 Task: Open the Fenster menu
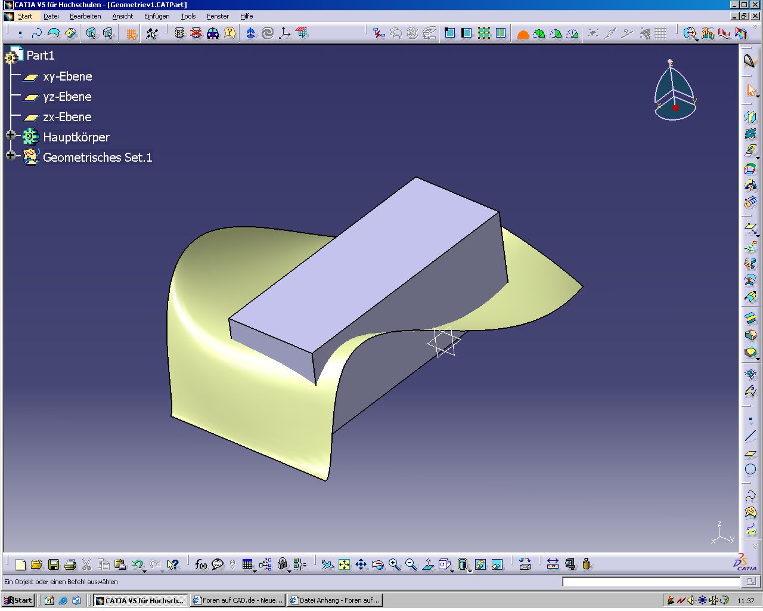218,16
